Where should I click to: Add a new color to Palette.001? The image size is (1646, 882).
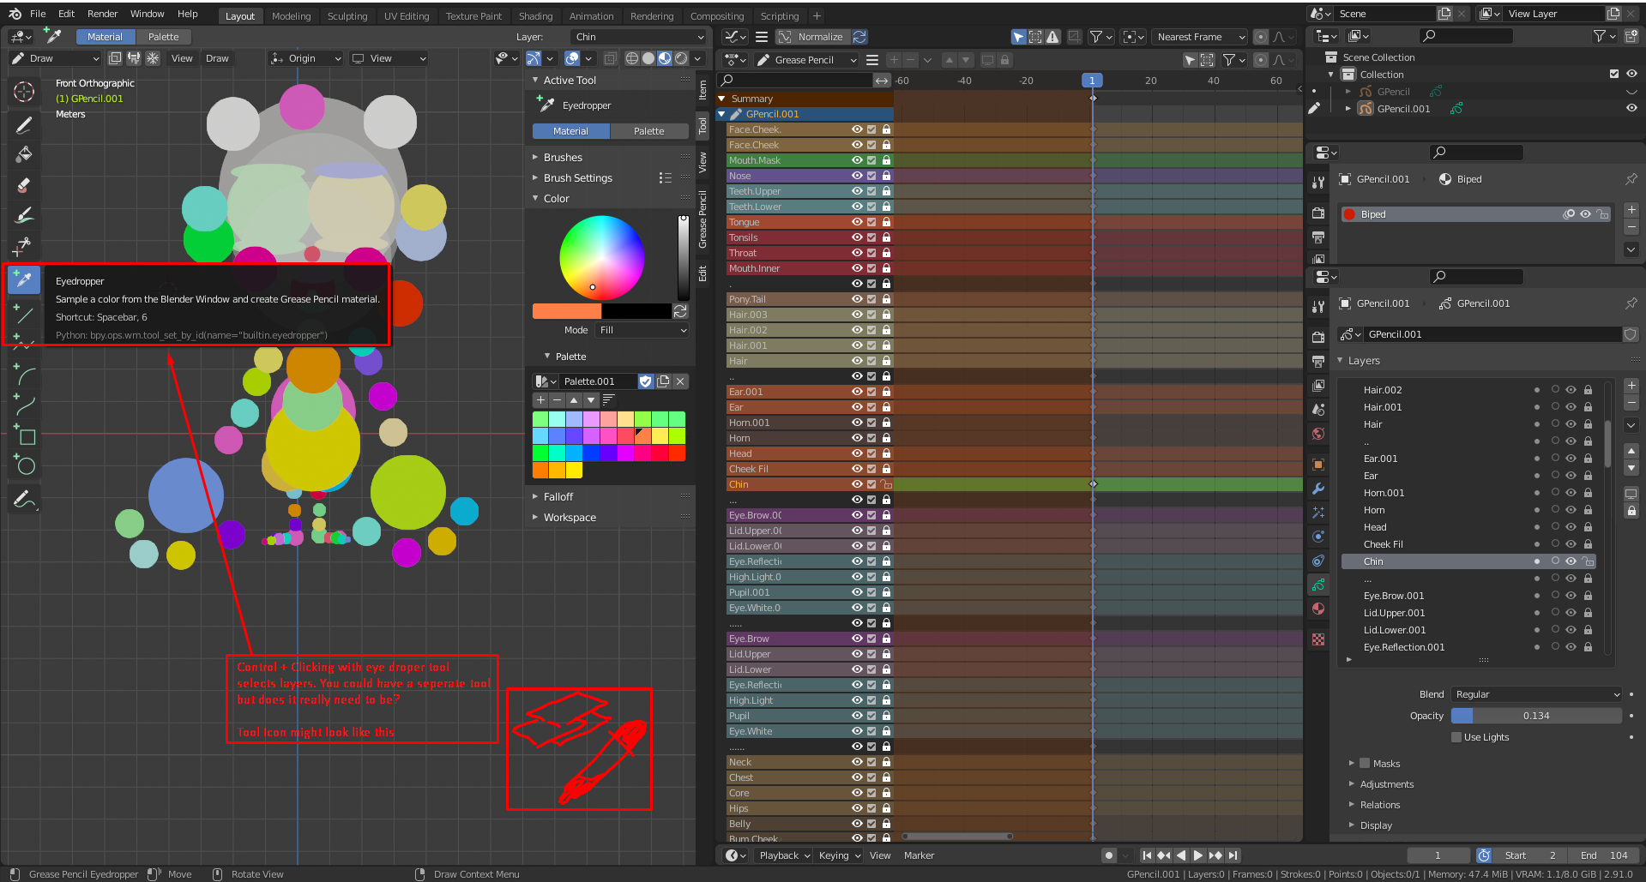coord(540,400)
